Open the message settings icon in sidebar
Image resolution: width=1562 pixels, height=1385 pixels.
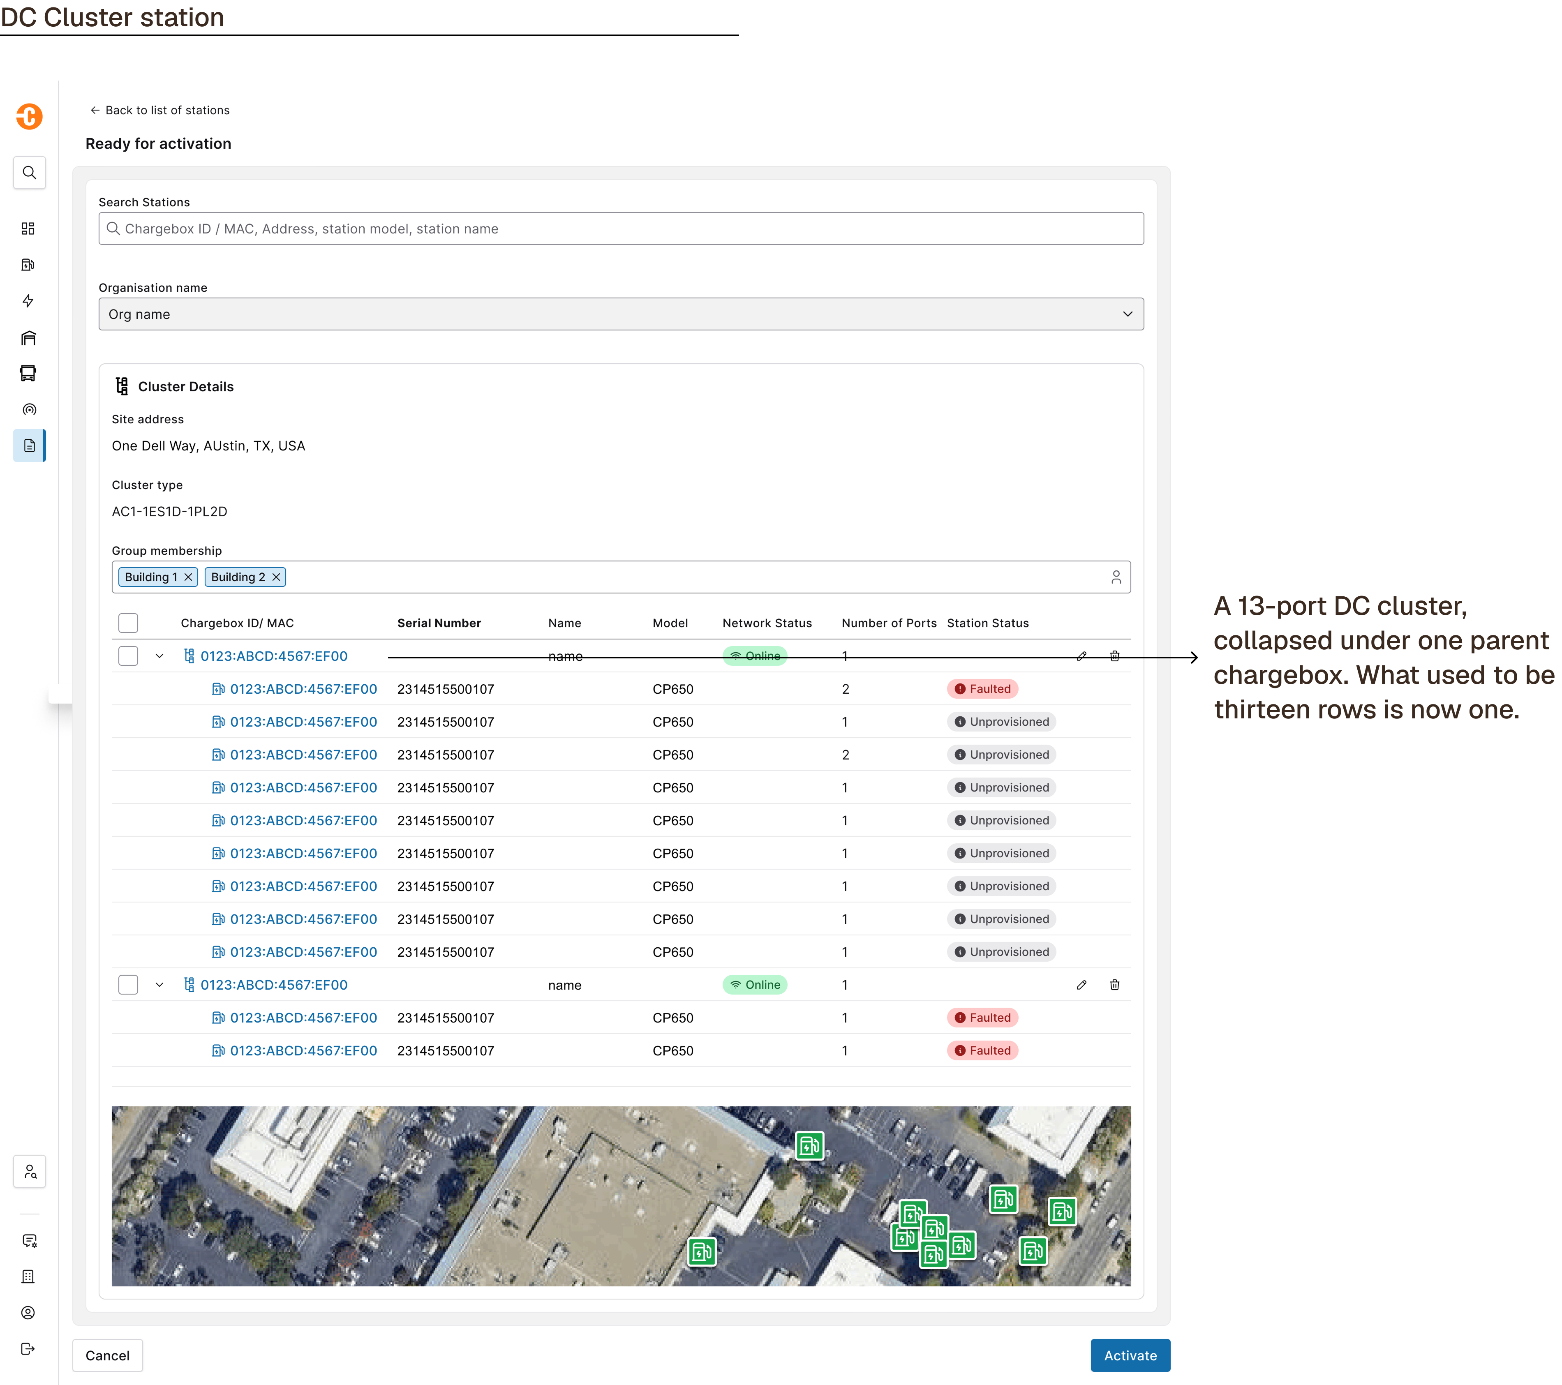[x=29, y=1241]
